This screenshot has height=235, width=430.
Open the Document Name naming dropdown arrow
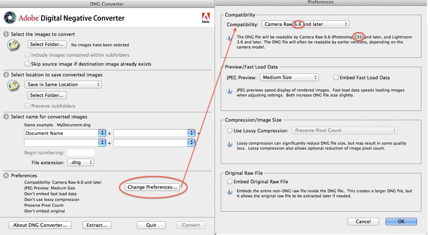click(102, 133)
